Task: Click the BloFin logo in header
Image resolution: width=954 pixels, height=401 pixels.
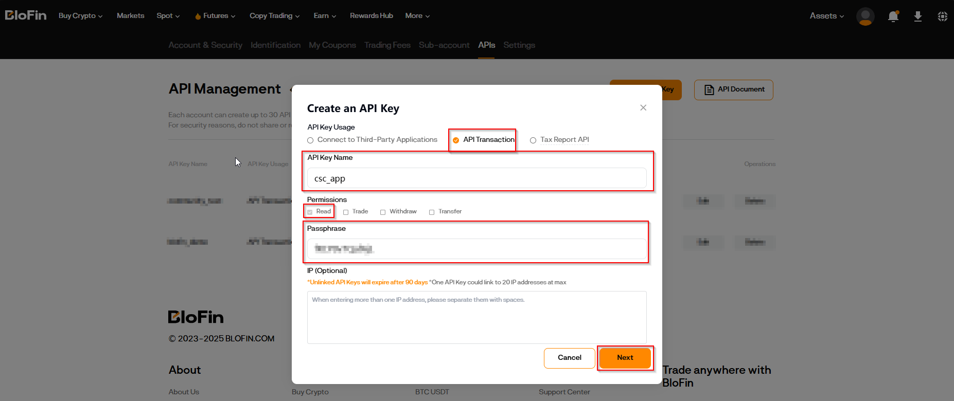Action: 26,15
